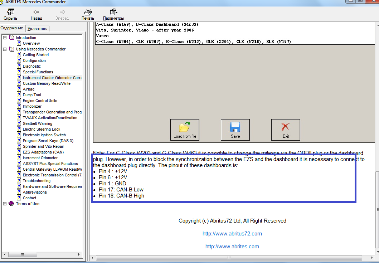Collapse the Using Mercedes Commander node
Image resolution: width=379 pixels, height=263 pixels.
5,49
